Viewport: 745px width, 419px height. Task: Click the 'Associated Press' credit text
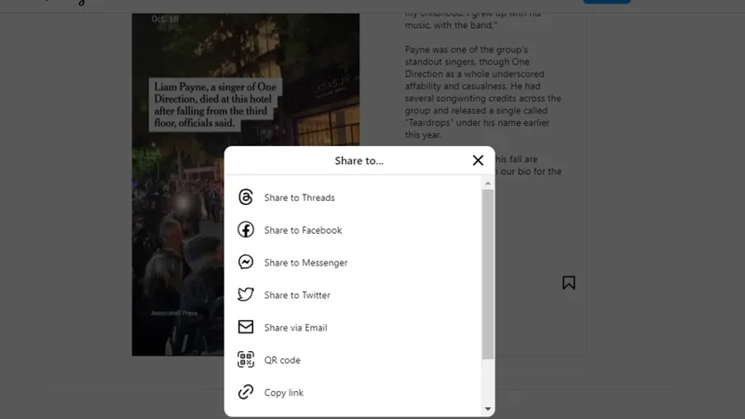(174, 313)
